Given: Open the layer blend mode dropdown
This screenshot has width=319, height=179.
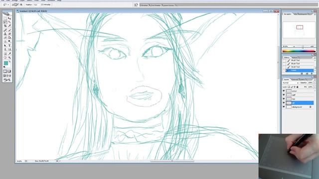Looking at the screenshot, I should 291,83.
